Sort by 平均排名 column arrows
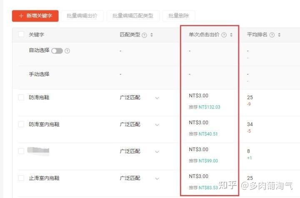 279,35
